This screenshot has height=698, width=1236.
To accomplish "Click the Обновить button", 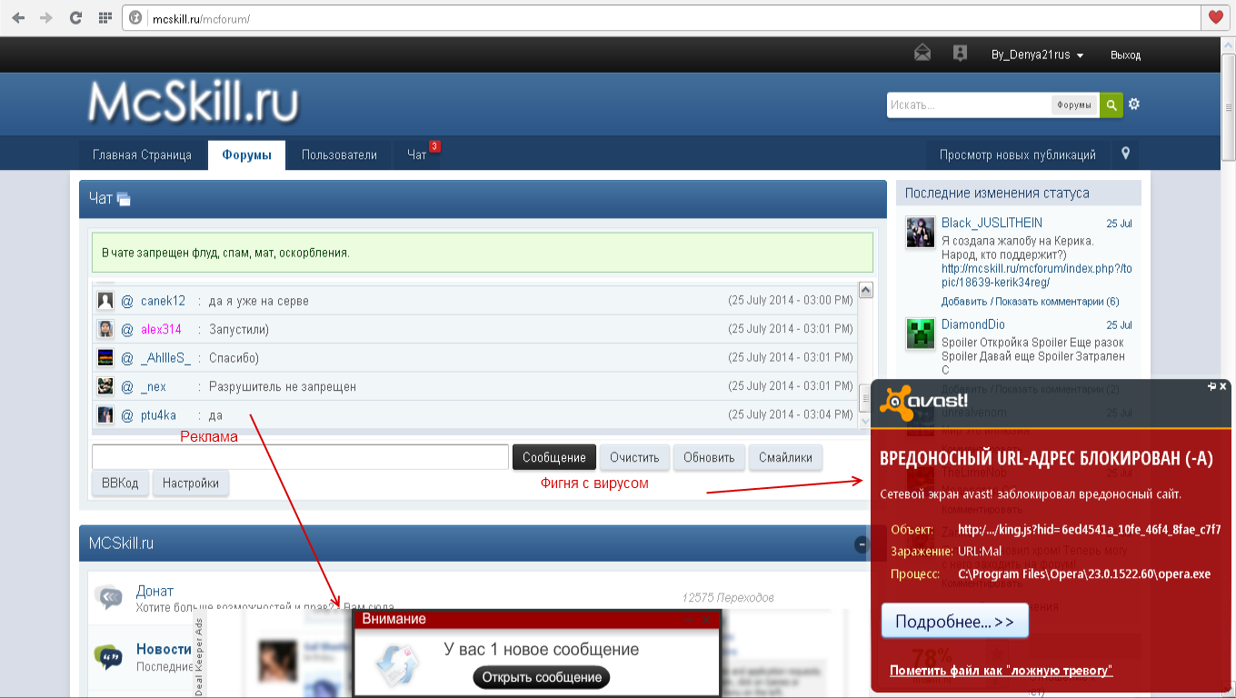I will point(709,457).
